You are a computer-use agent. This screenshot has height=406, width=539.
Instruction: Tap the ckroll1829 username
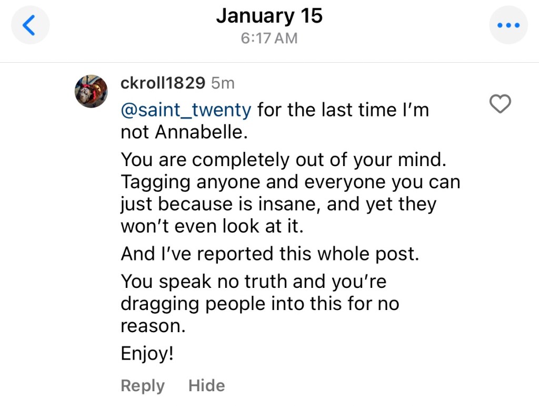tap(163, 83)
